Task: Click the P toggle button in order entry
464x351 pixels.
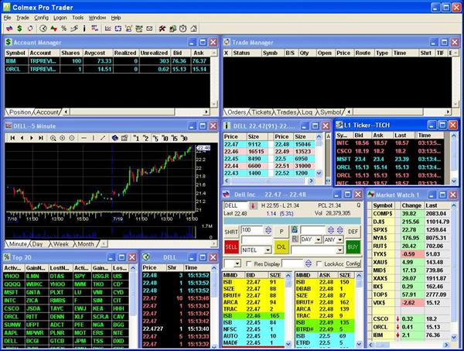Action: tap(281, 232)
